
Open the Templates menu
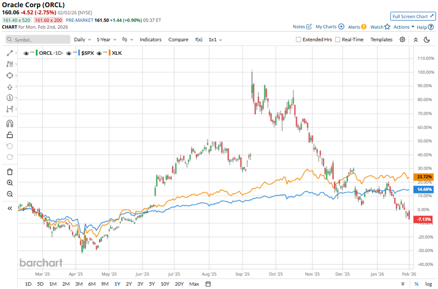(381, 40)
